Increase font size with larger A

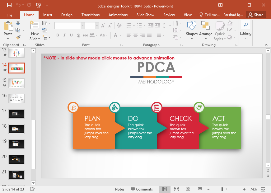tap(103, 26)
